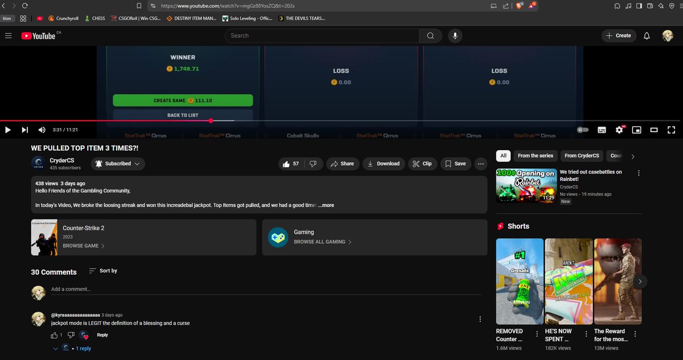
Task: Select the From the series chip
Action: pyautogui.click(x=536, y=155)
